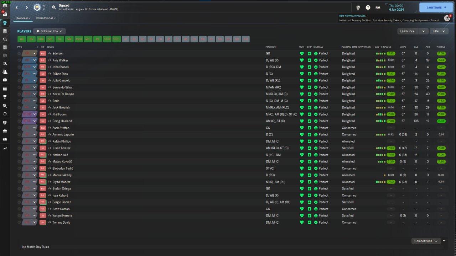The height and width of the screenshot is (256, 456).
Task: Toggle the pick checkmark for Tommy Doyle
Action: [19, 223]
